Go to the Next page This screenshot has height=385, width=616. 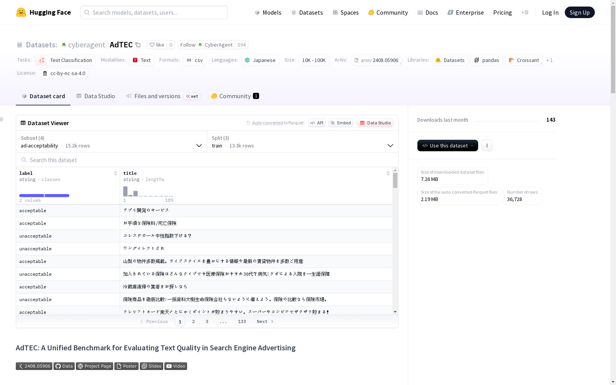coord(265,321)
